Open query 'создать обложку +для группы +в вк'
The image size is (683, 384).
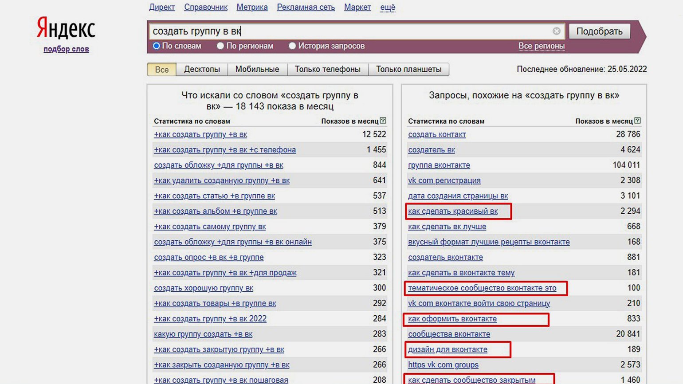219,165
